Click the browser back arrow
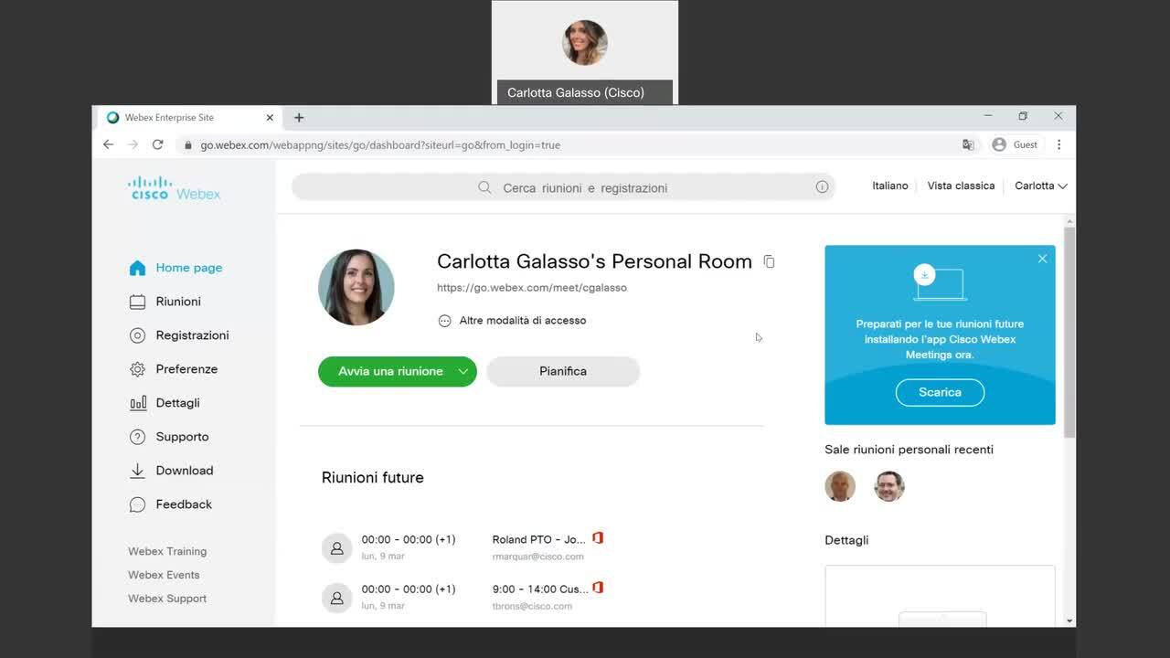Viewport: 1170px width, 658px height. pyautogui.click(x=108, y=144)
